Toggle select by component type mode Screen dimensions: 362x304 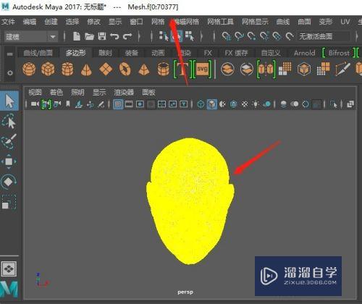click(190, 36)
